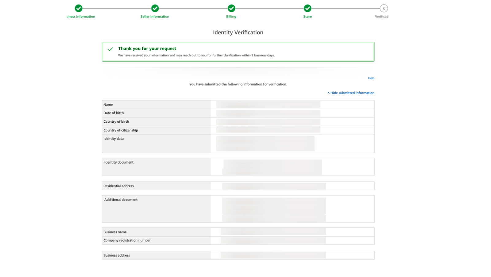
Task: Click the Identity Verification heading
Action: 238,33
